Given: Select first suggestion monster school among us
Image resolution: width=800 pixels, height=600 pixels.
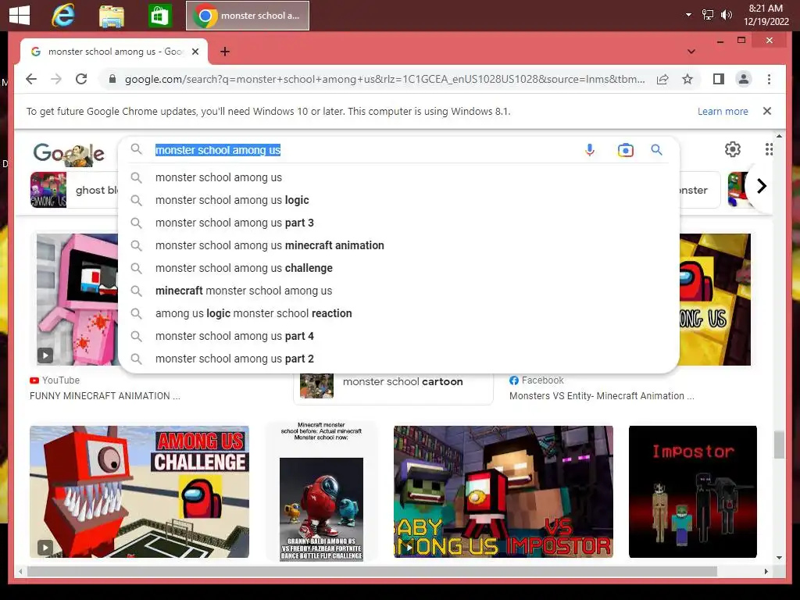Looking at the screenshot, I should pos(398,177).
